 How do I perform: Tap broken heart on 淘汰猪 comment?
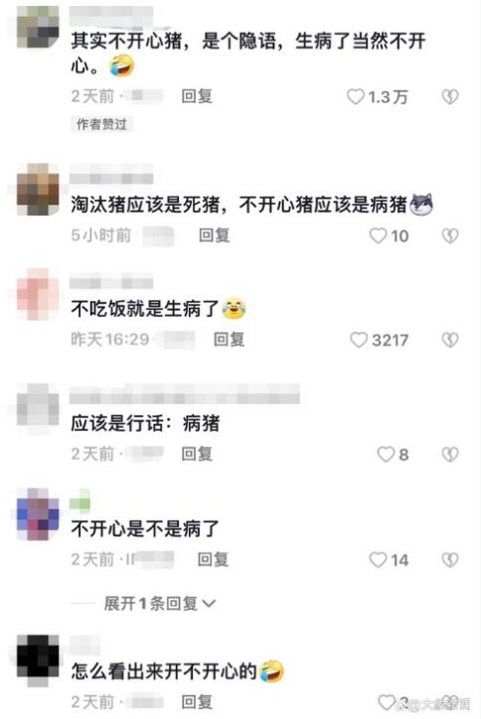tap(450, 236)
